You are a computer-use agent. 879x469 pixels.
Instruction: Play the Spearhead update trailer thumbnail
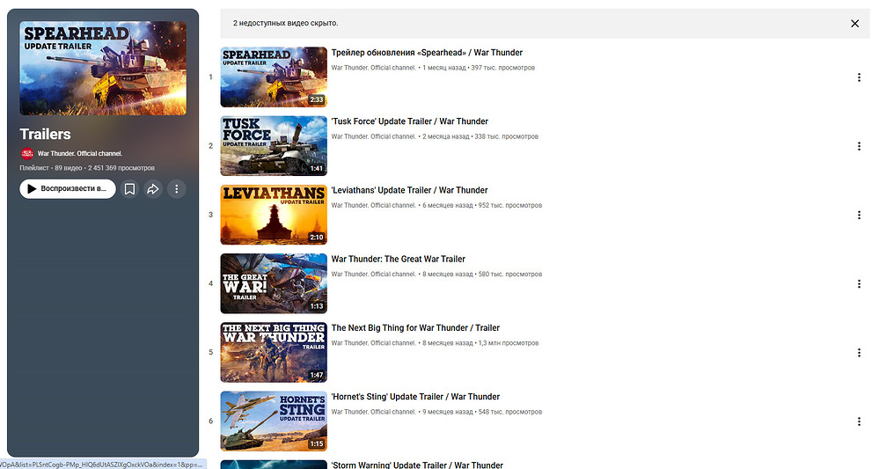pyautogui.click(x=274, y=77)
